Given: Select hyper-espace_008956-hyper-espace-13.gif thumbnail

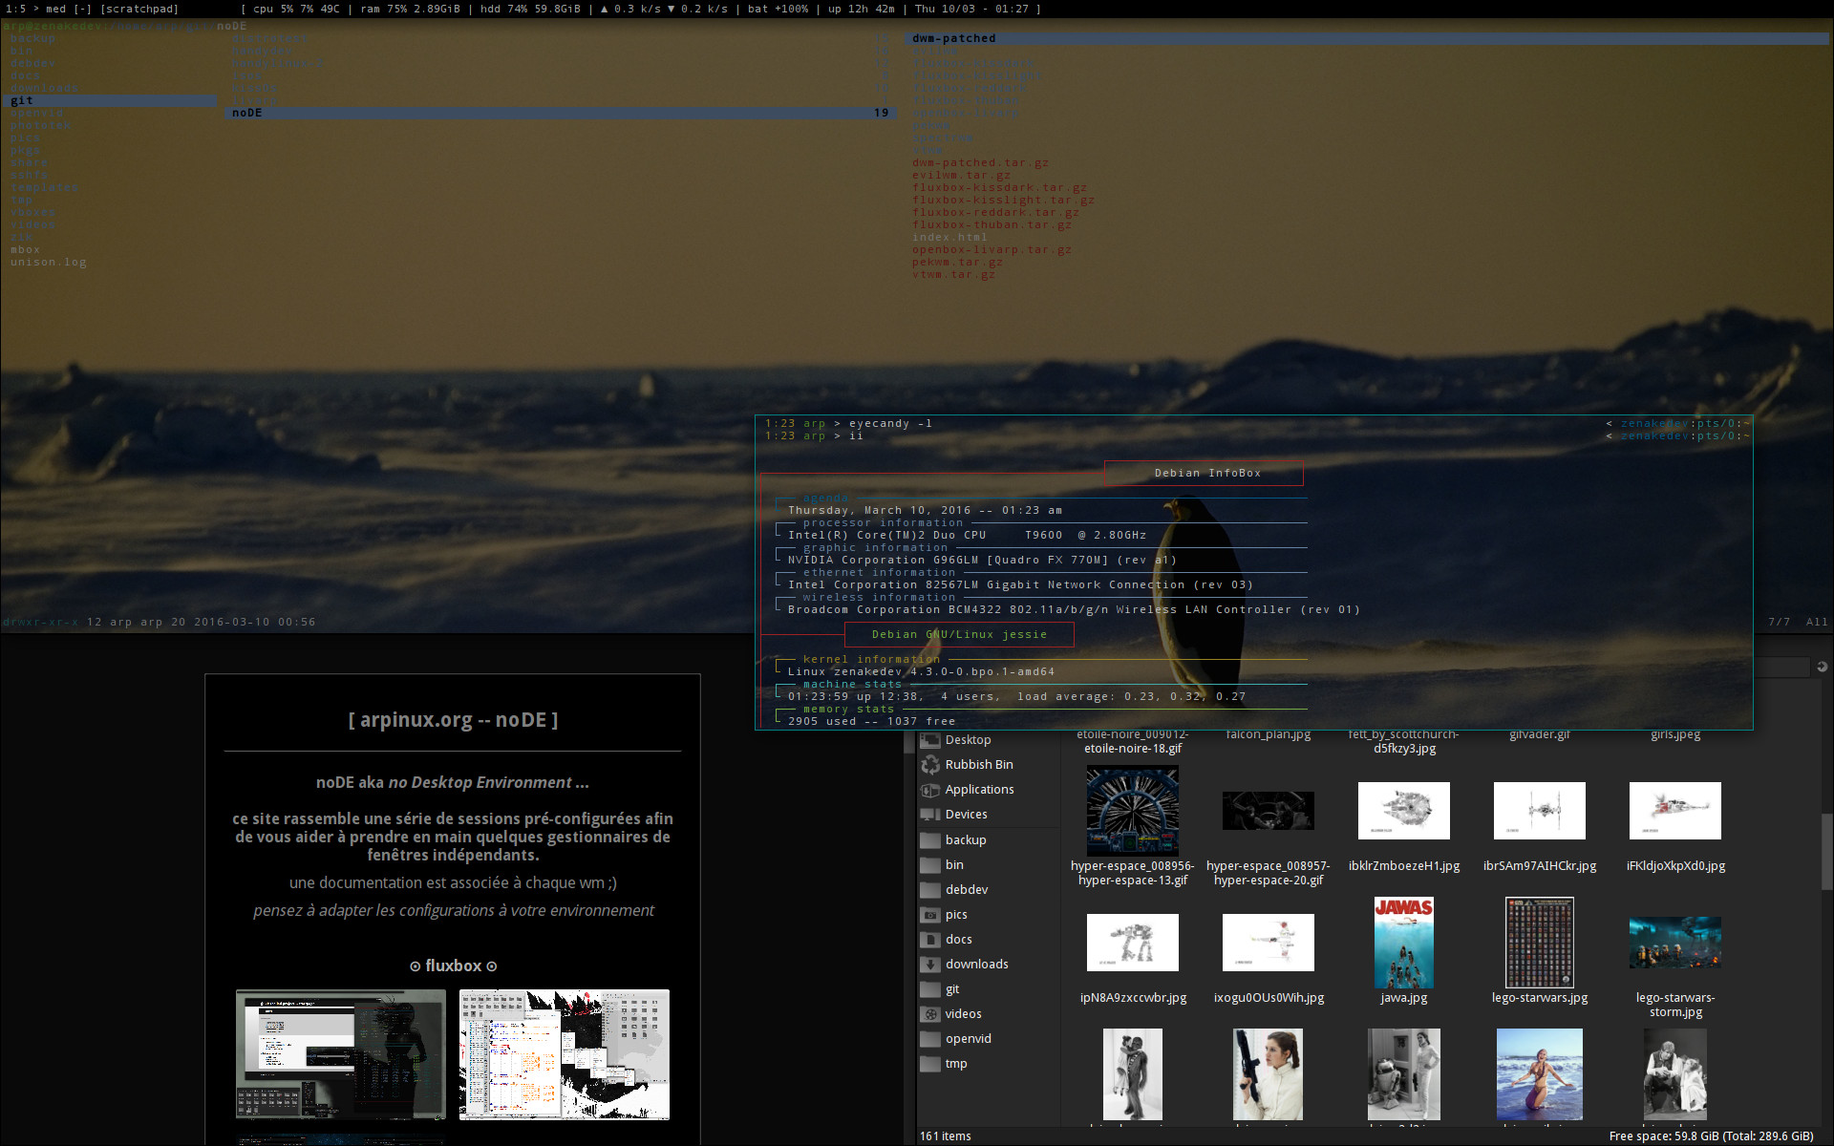Looking at the screenshot, I should coord(1133,811).
